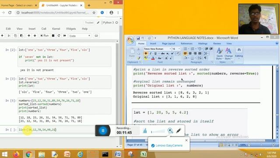Toggle Underline formatting in Word
The width and height of the screenshot is (280, 158).
point(155,54)
